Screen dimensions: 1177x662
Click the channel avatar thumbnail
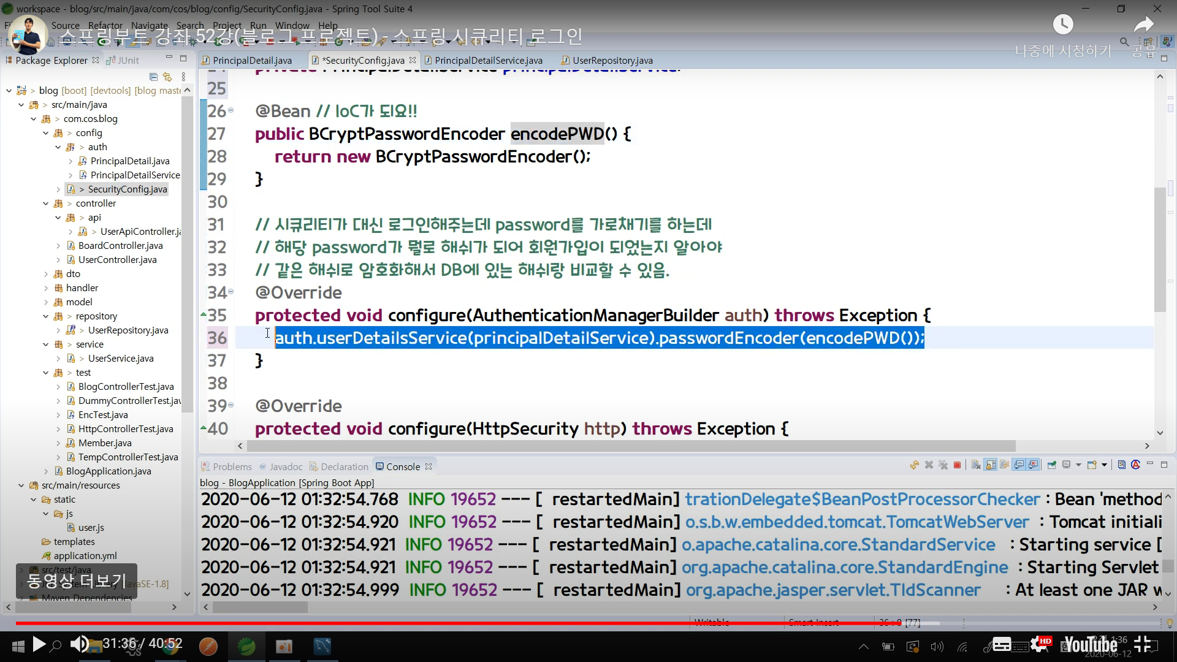(x=27, y=34)
